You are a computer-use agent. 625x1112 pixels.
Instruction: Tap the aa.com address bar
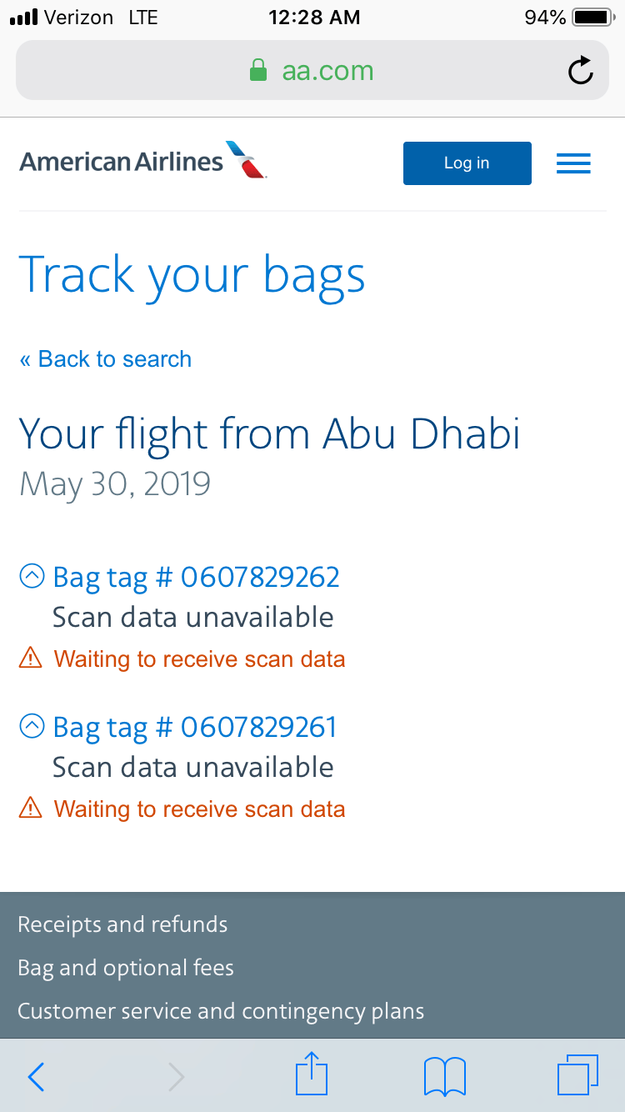point(312,71)
